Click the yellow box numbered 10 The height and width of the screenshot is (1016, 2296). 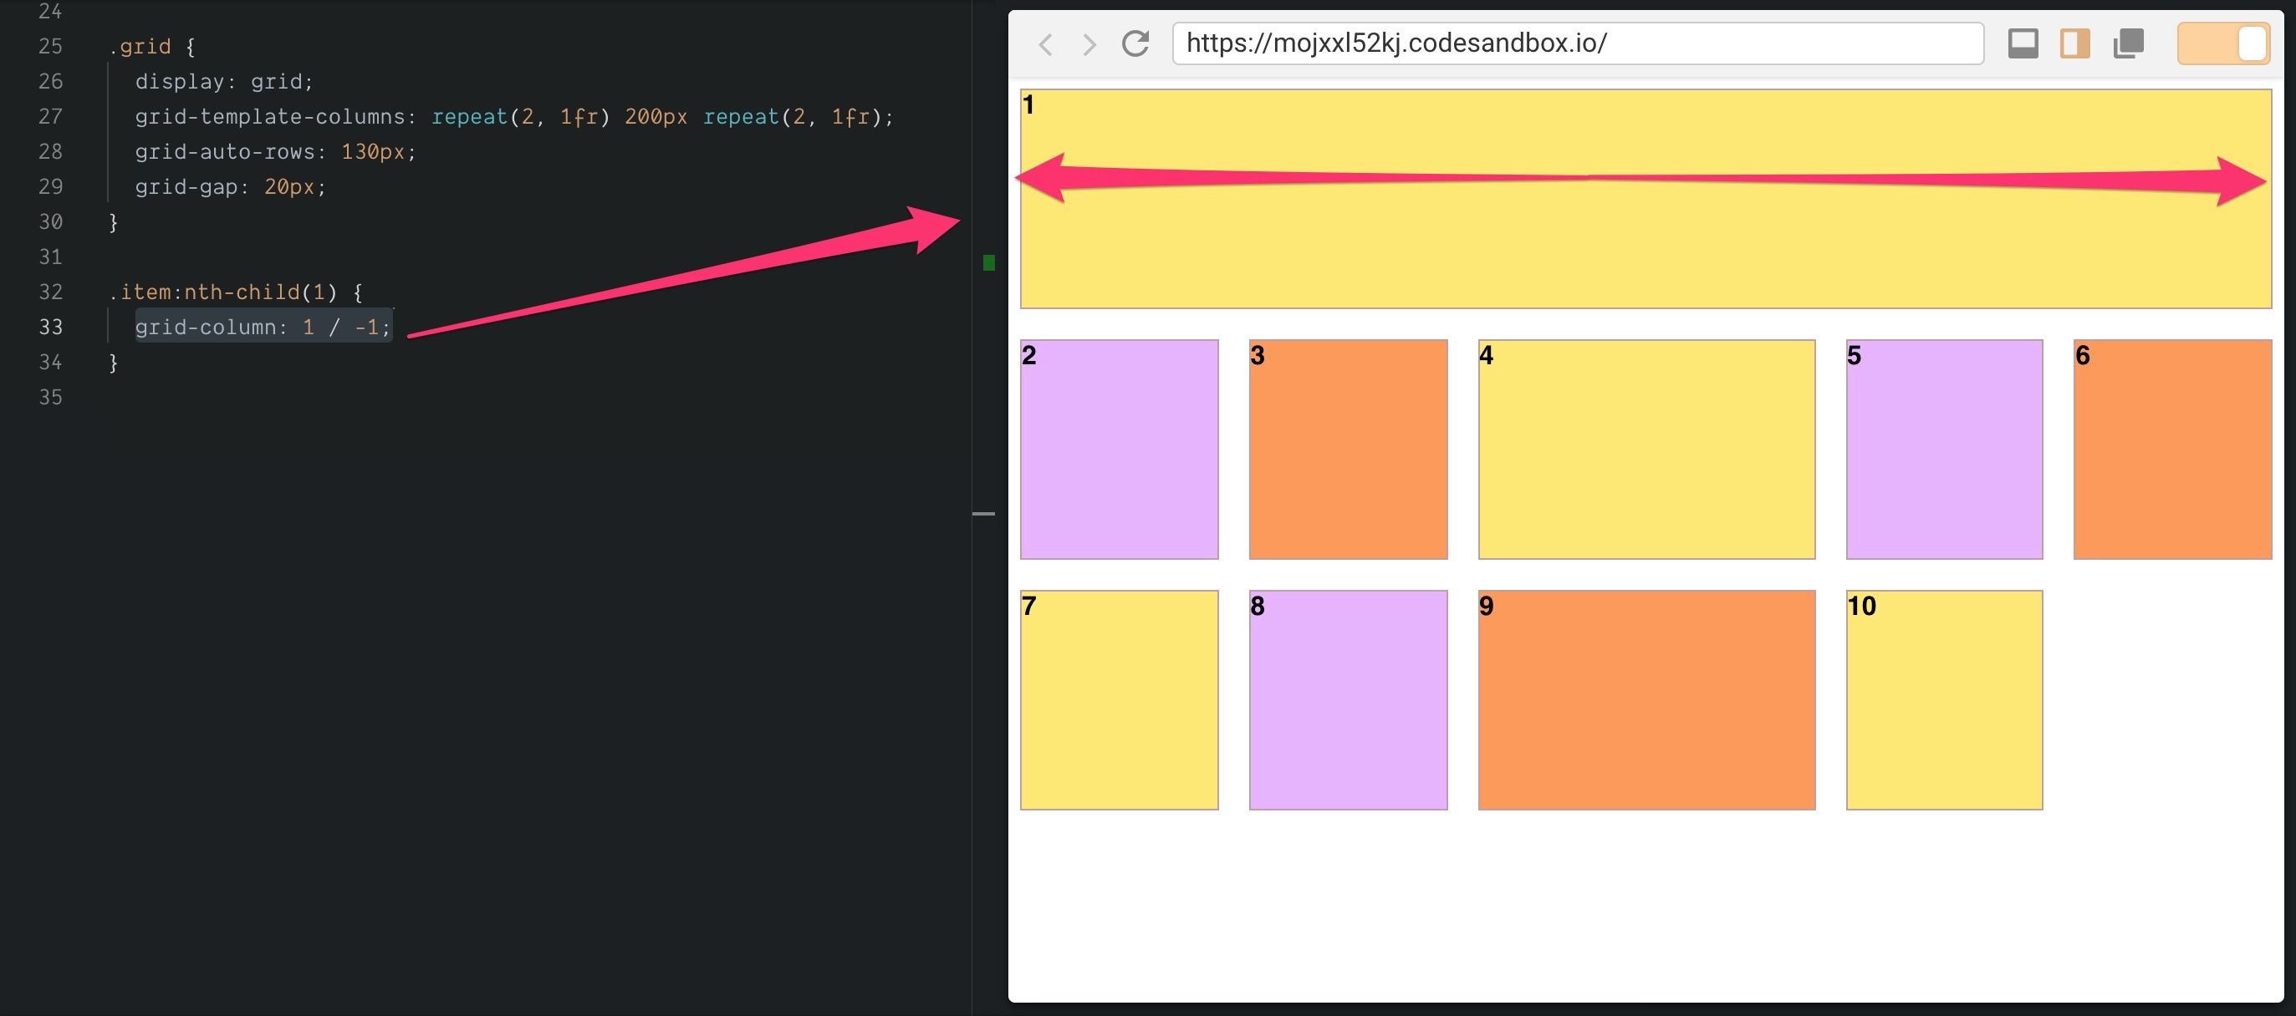1944,700
